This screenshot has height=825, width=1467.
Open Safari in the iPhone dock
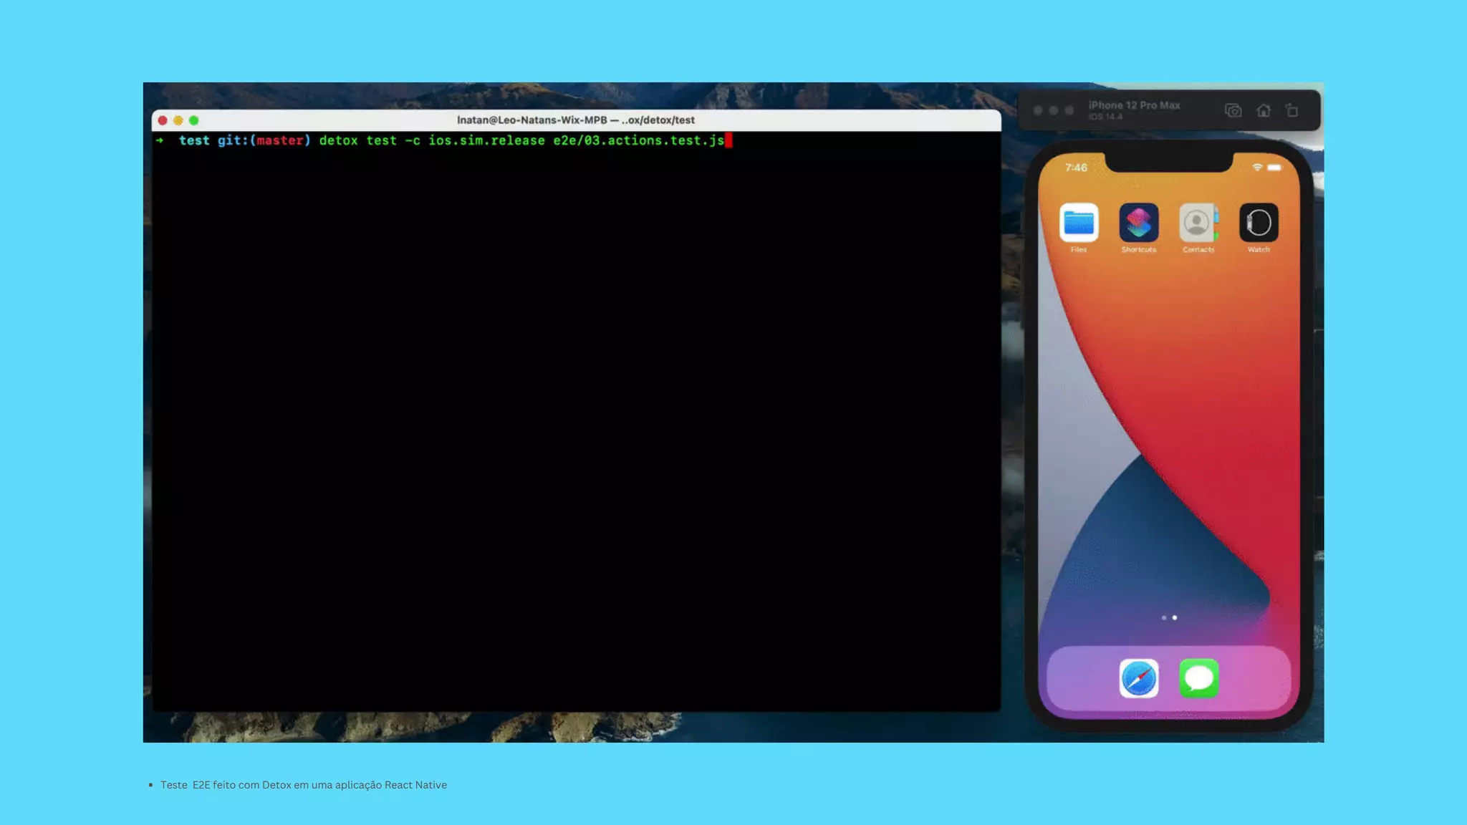[1138, 678]
